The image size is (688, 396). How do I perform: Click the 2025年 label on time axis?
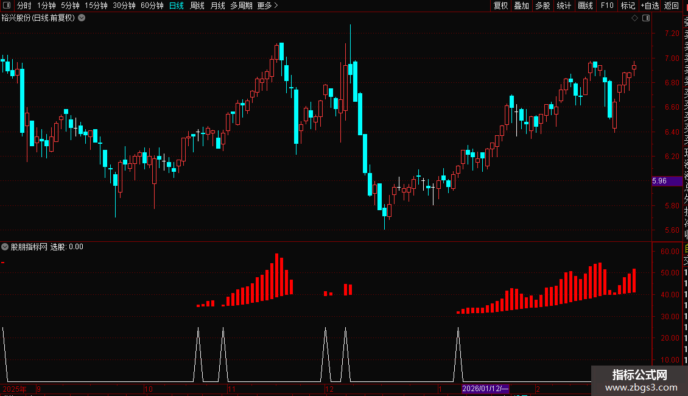(x=15, y=389)
